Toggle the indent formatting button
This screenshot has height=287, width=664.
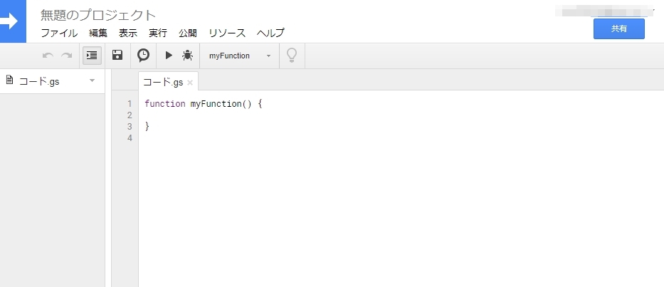point(92,56)
